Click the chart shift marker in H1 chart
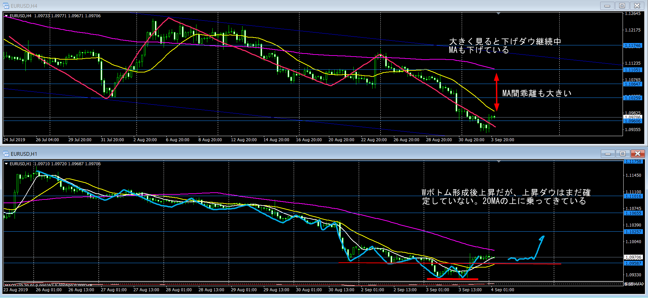 [x=498, y=162]
